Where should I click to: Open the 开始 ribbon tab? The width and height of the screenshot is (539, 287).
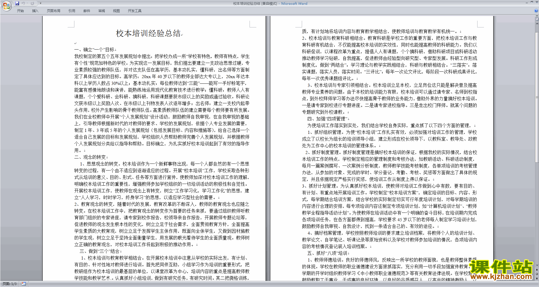pyautogui.click(x=20, y=11)
